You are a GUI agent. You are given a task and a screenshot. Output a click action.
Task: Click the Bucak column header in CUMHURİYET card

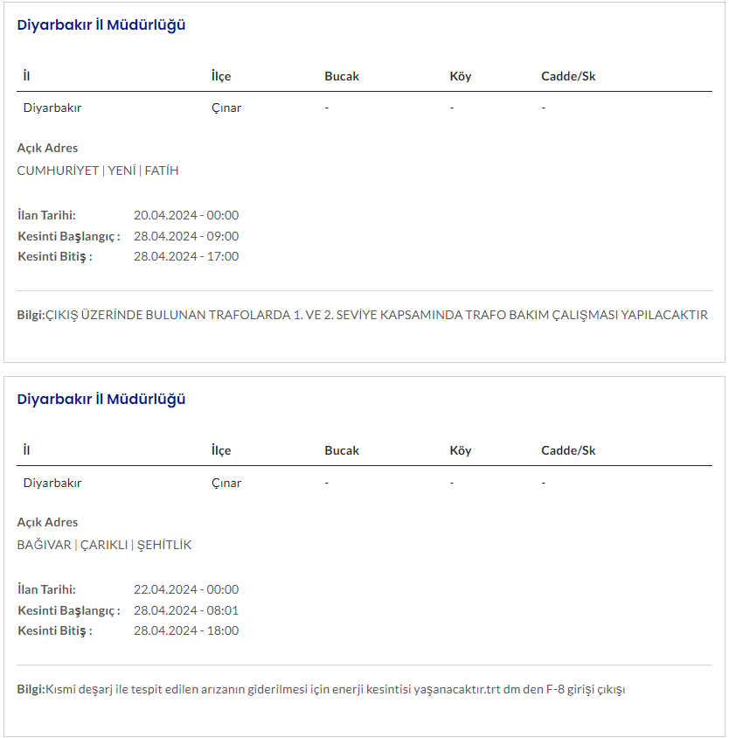pyautogui.click(x=342, y=76)
